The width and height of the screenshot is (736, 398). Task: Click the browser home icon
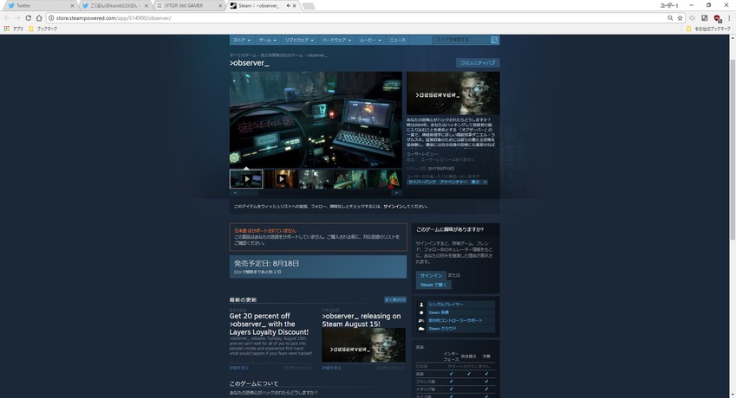point(39,18)
